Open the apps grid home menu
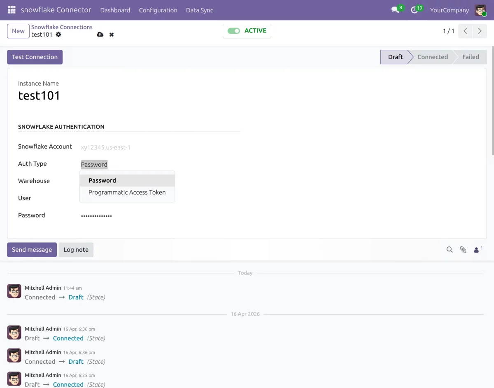 pyautogui.click(x=12, y=10)
